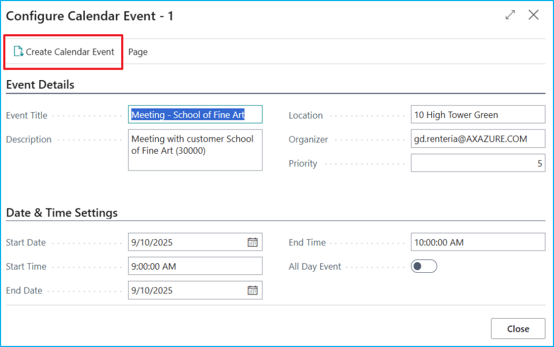Select the End Time field
The image size is (554, 347).
(477, 243)
